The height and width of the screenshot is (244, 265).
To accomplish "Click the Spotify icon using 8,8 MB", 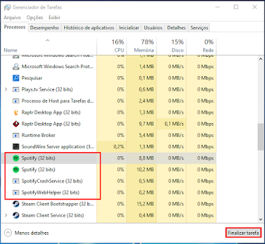I will (x=16, y=158).
